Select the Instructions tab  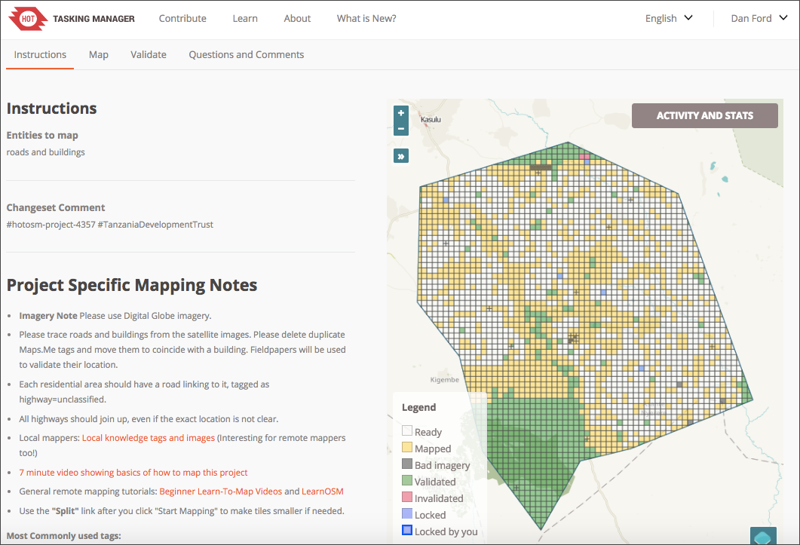tap(40, 54)
